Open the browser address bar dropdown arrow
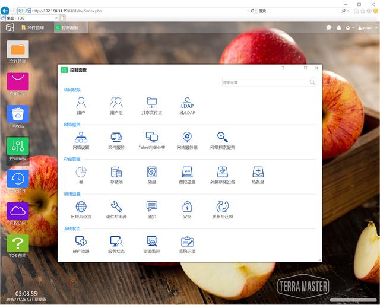380x305 pixels. click(248, 11)
